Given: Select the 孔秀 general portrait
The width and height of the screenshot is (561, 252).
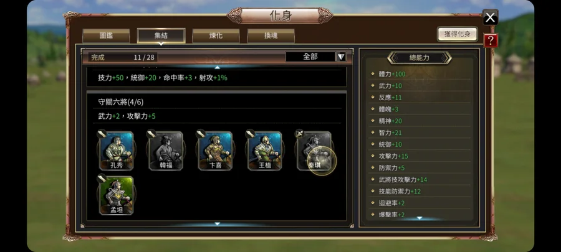Looking at the screenshot, I should point(117,151).
